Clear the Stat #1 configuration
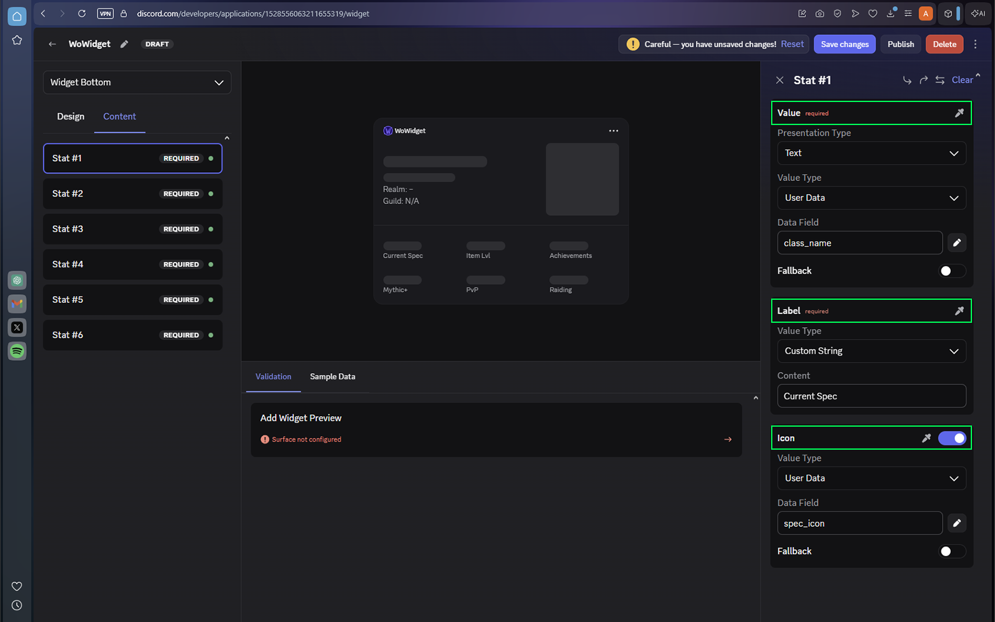Screen dimensions: 995x622 (962, 80)
